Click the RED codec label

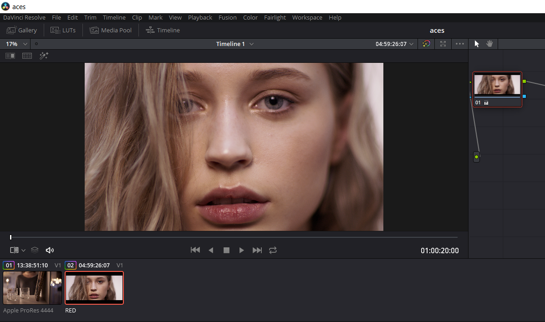(71, 311)
